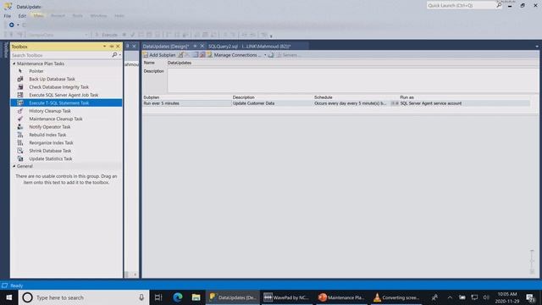Click the remove schedule icon in designer toolbar
This screenshot has height=305, width=542.
click(202, 55)
